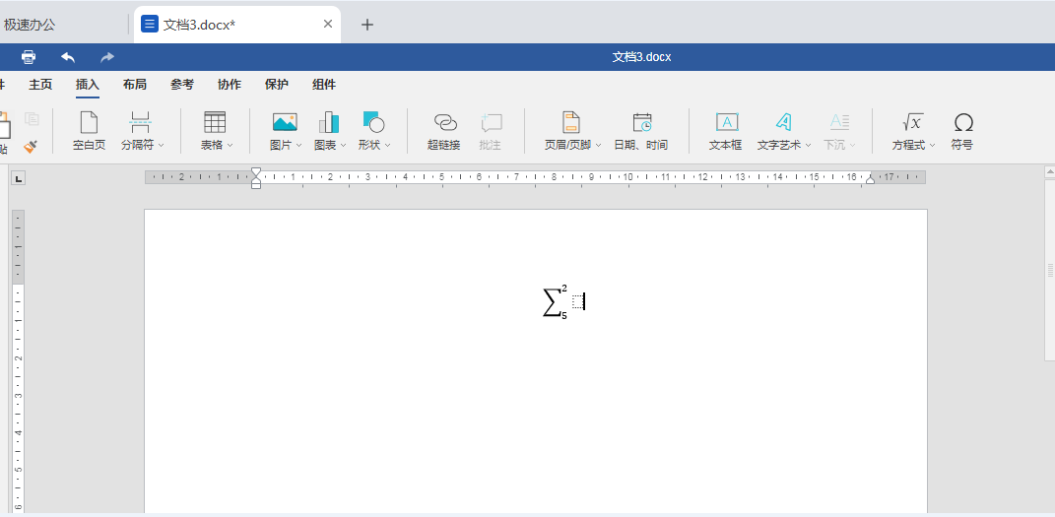Switch to the 主页 ribbon tab

click(x=40, y=85)
